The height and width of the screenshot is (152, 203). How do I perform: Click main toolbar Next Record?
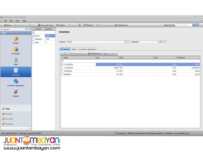tap(121, 25)
